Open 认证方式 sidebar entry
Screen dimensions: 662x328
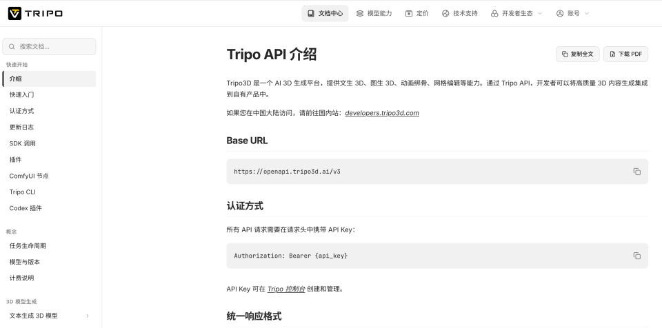50,111
